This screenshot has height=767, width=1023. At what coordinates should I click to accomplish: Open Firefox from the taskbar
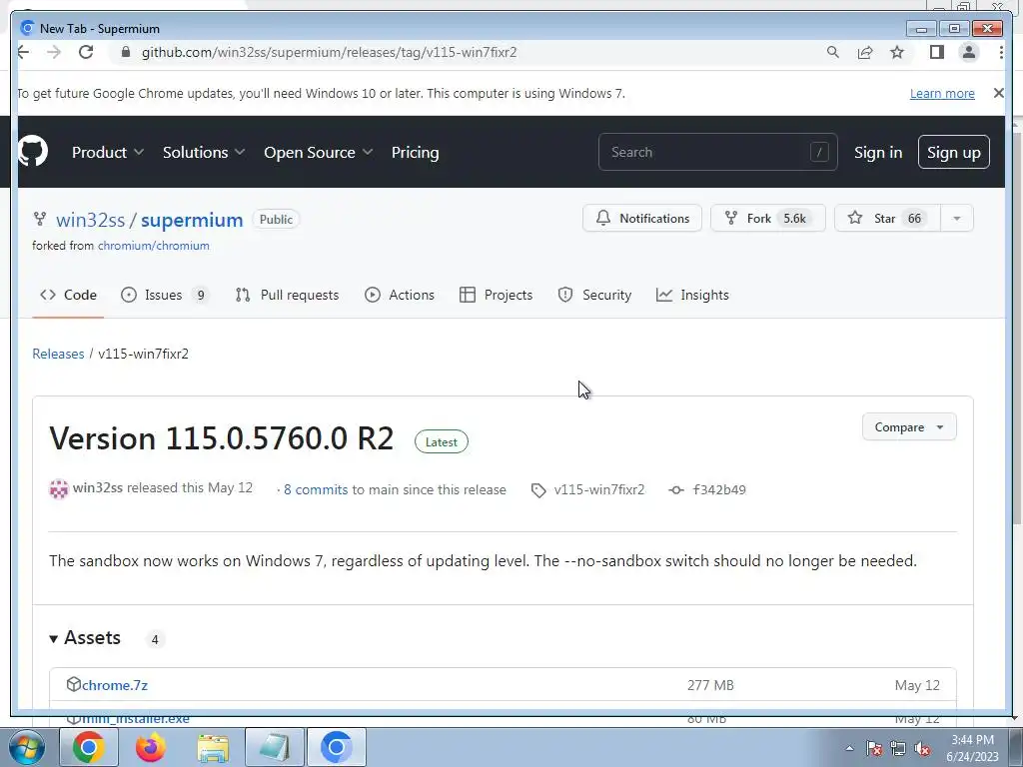pos(151,747)
